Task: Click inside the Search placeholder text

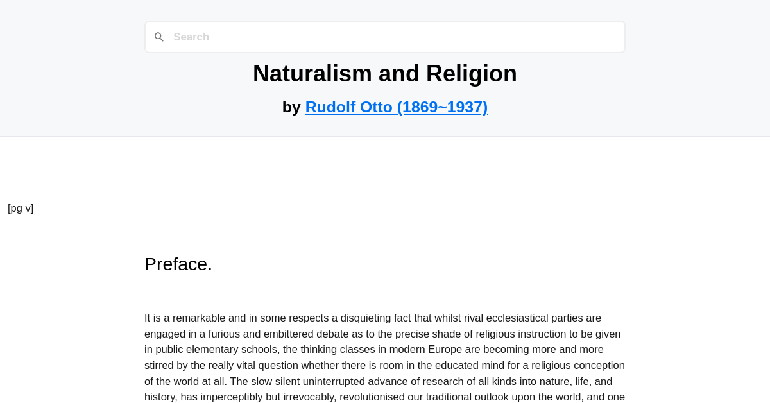Action: click(191, 37)
